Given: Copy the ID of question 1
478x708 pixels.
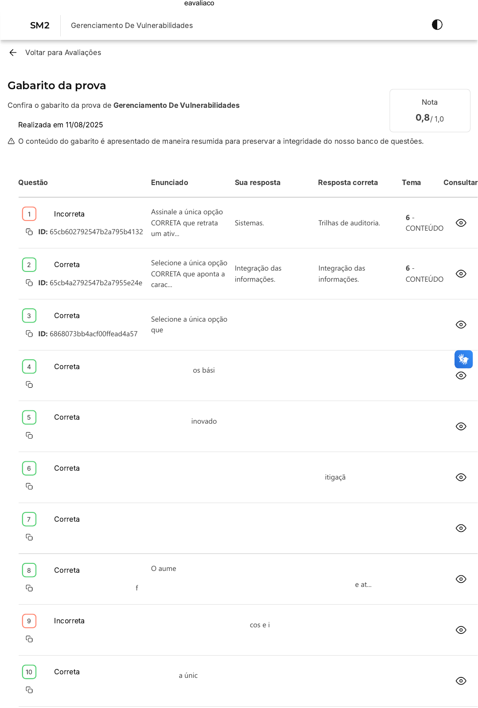Looking at the screenshot, I should (x=29, y=232).
